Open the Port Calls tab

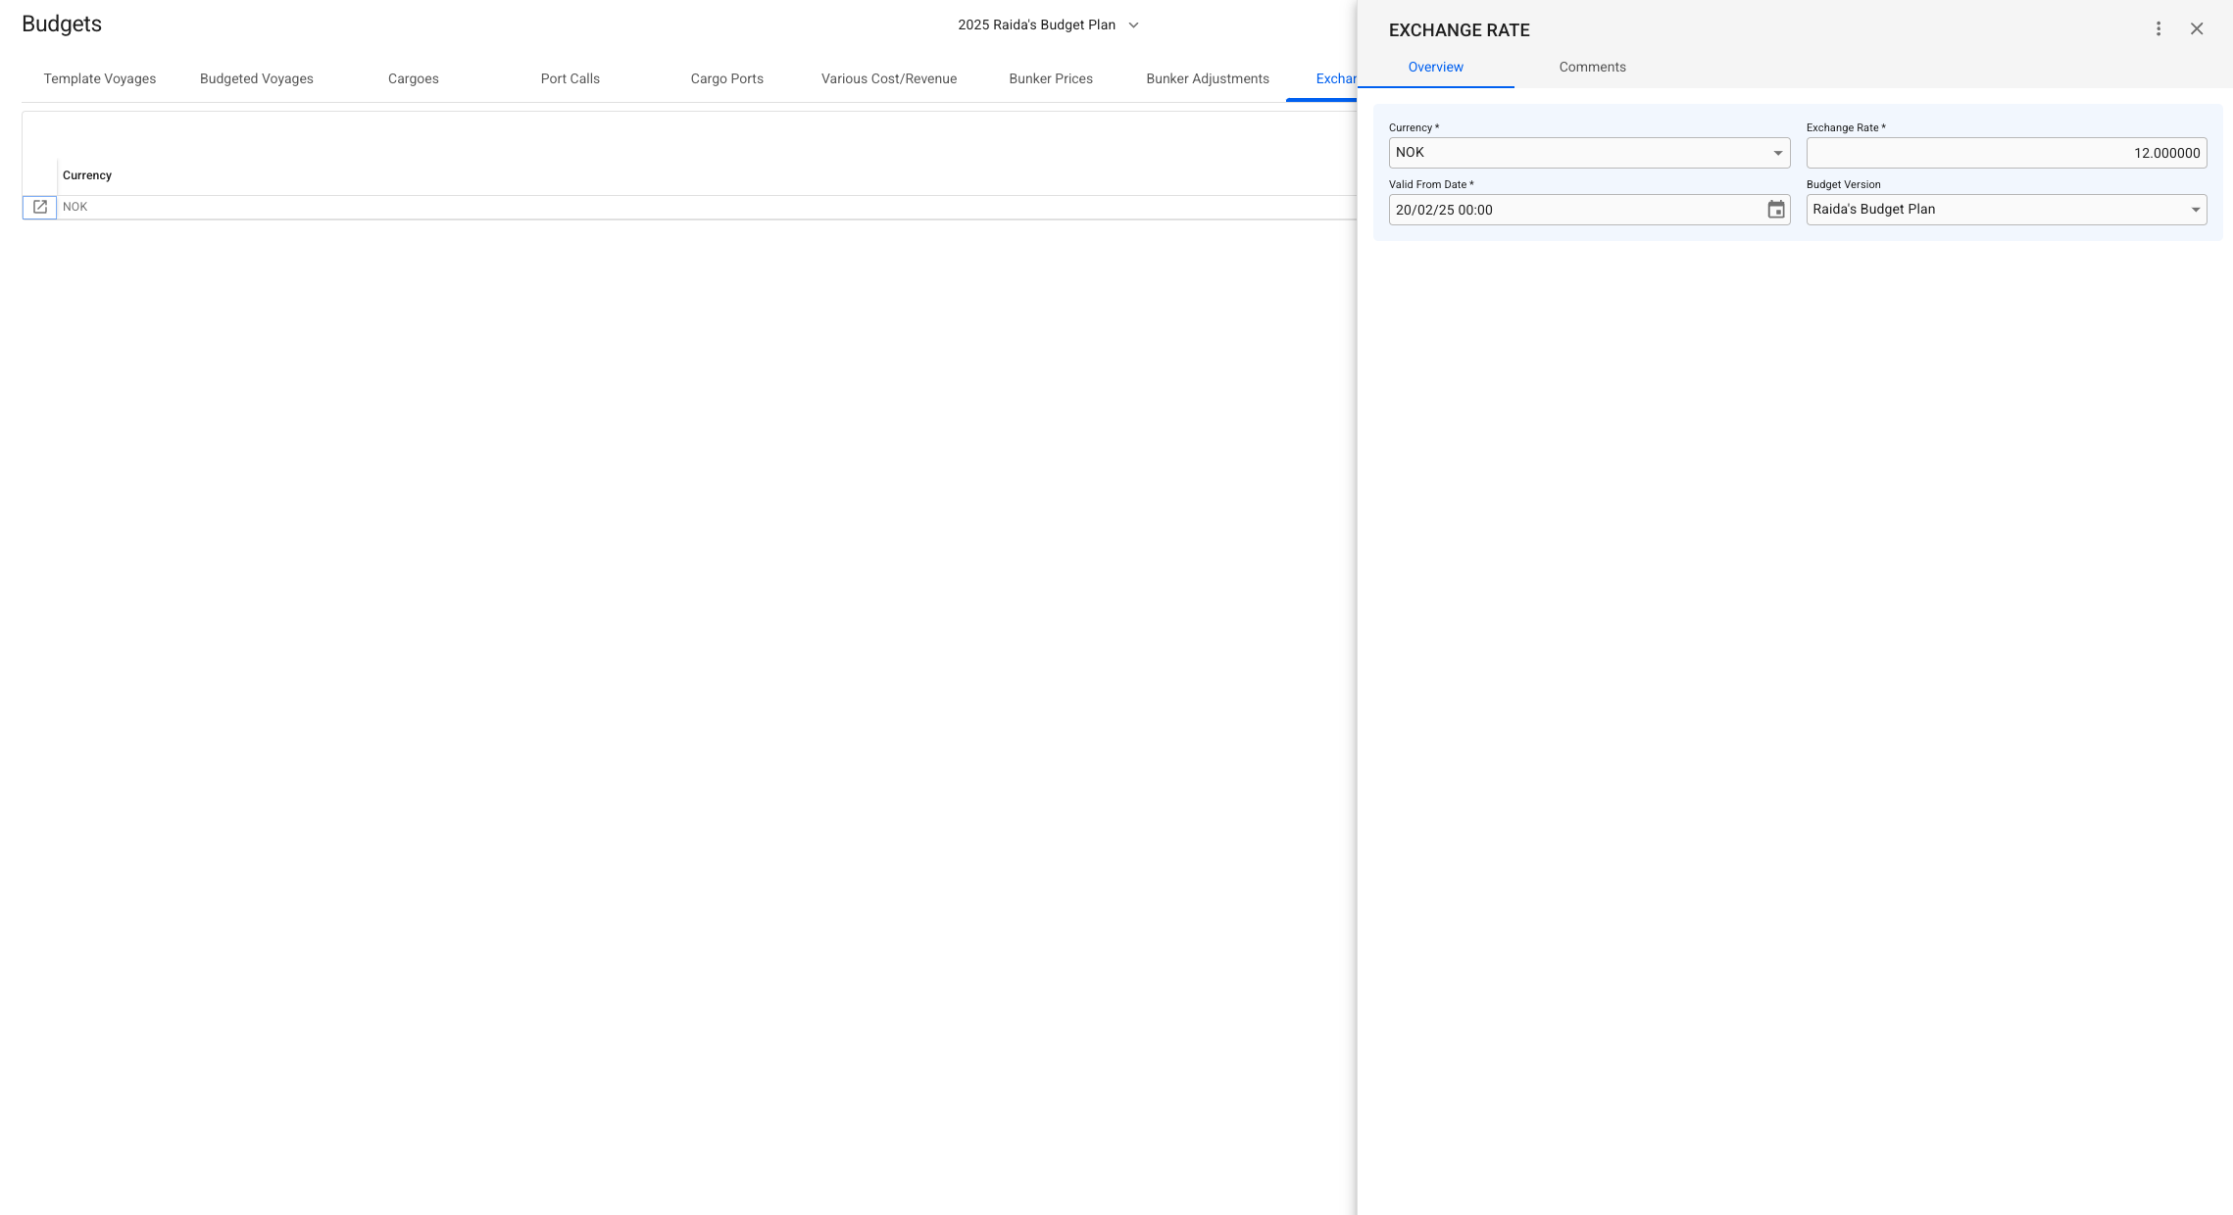(x=571, y=79)
